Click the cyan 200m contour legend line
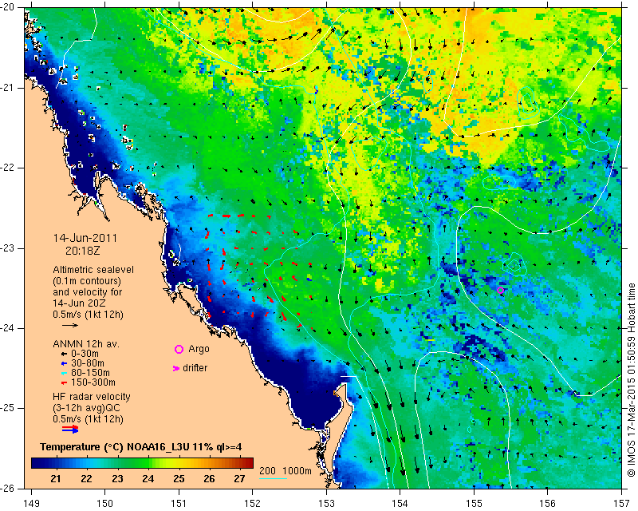This screenshot has width=638, height=511. (273, 478)
